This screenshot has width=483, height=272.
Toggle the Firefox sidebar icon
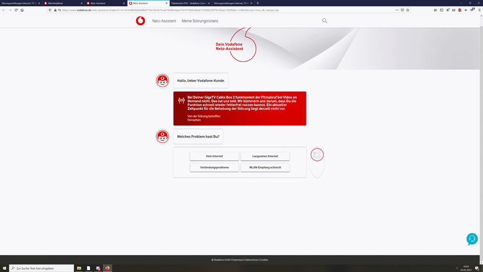[441, 10]
